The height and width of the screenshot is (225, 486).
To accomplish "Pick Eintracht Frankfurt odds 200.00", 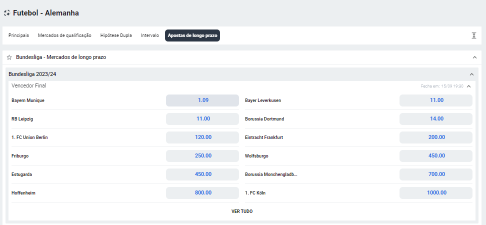I will point(436,137).
